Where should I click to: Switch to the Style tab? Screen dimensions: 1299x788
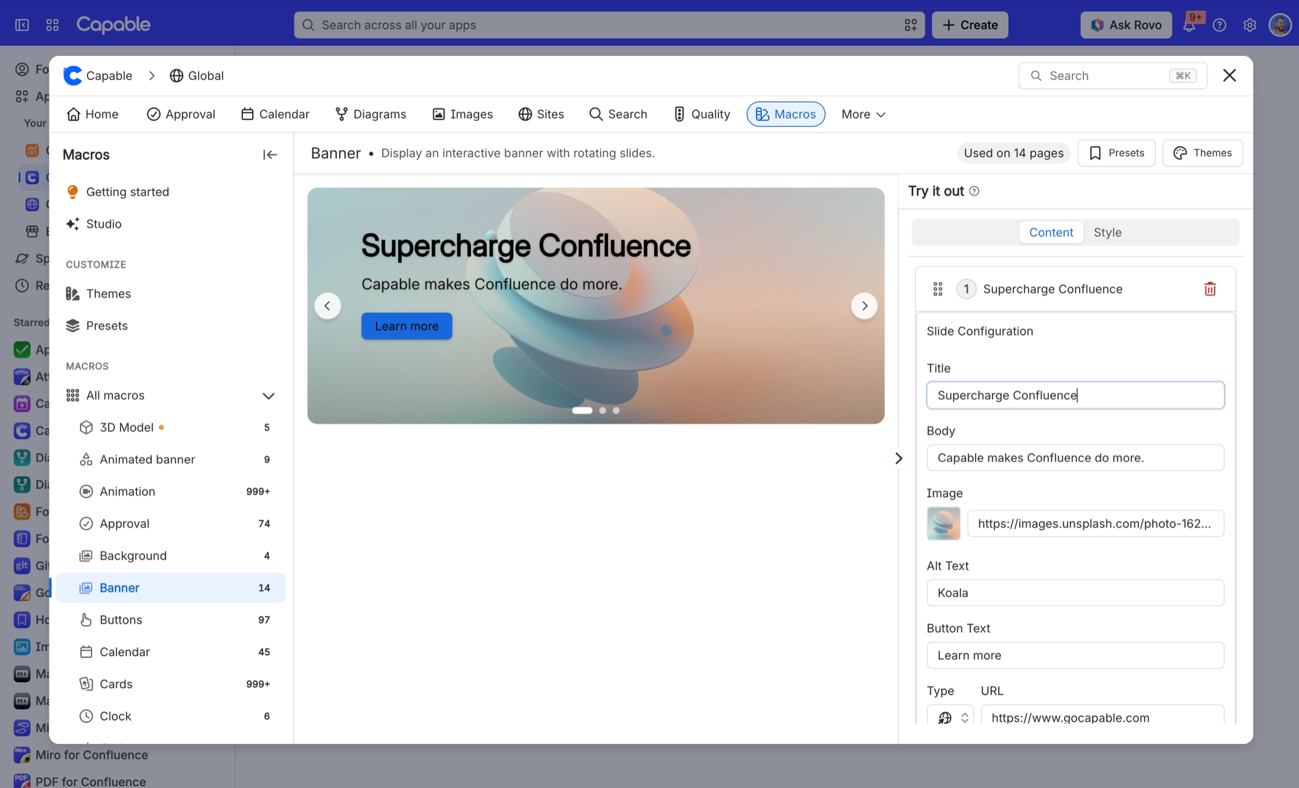point(1107,233)
